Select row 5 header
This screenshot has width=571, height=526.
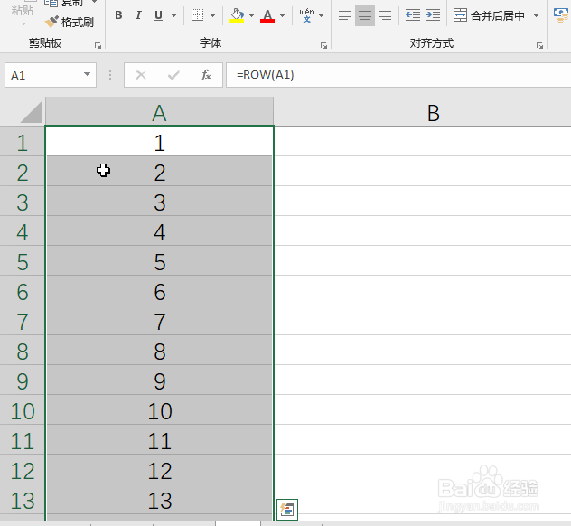pyautogui.click(x=23, y=262)
